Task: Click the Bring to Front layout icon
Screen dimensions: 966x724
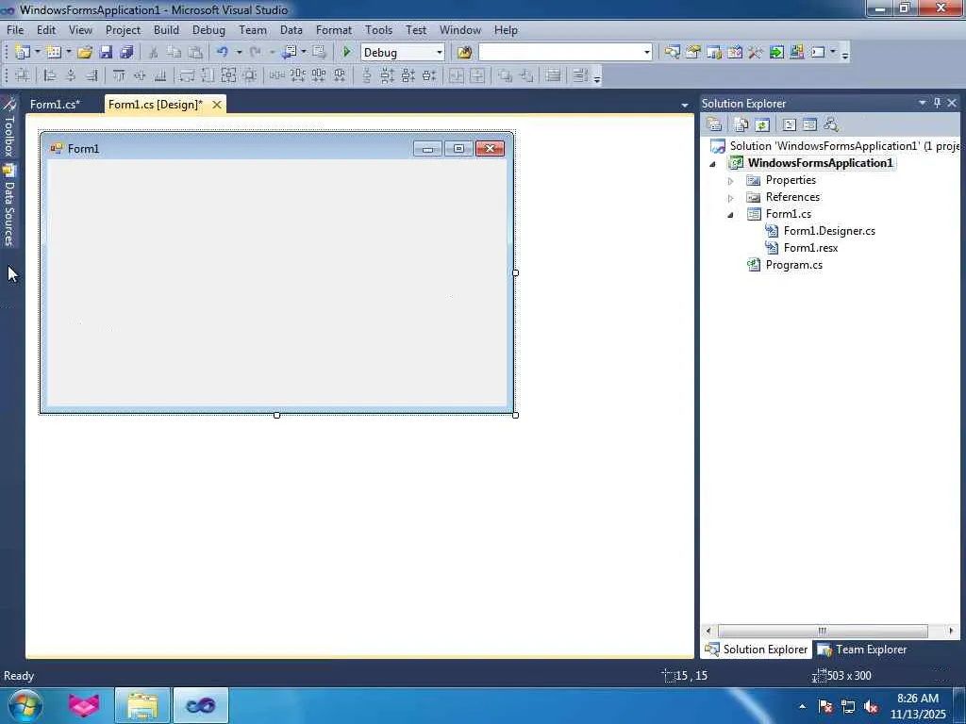Action: [506, 75]
